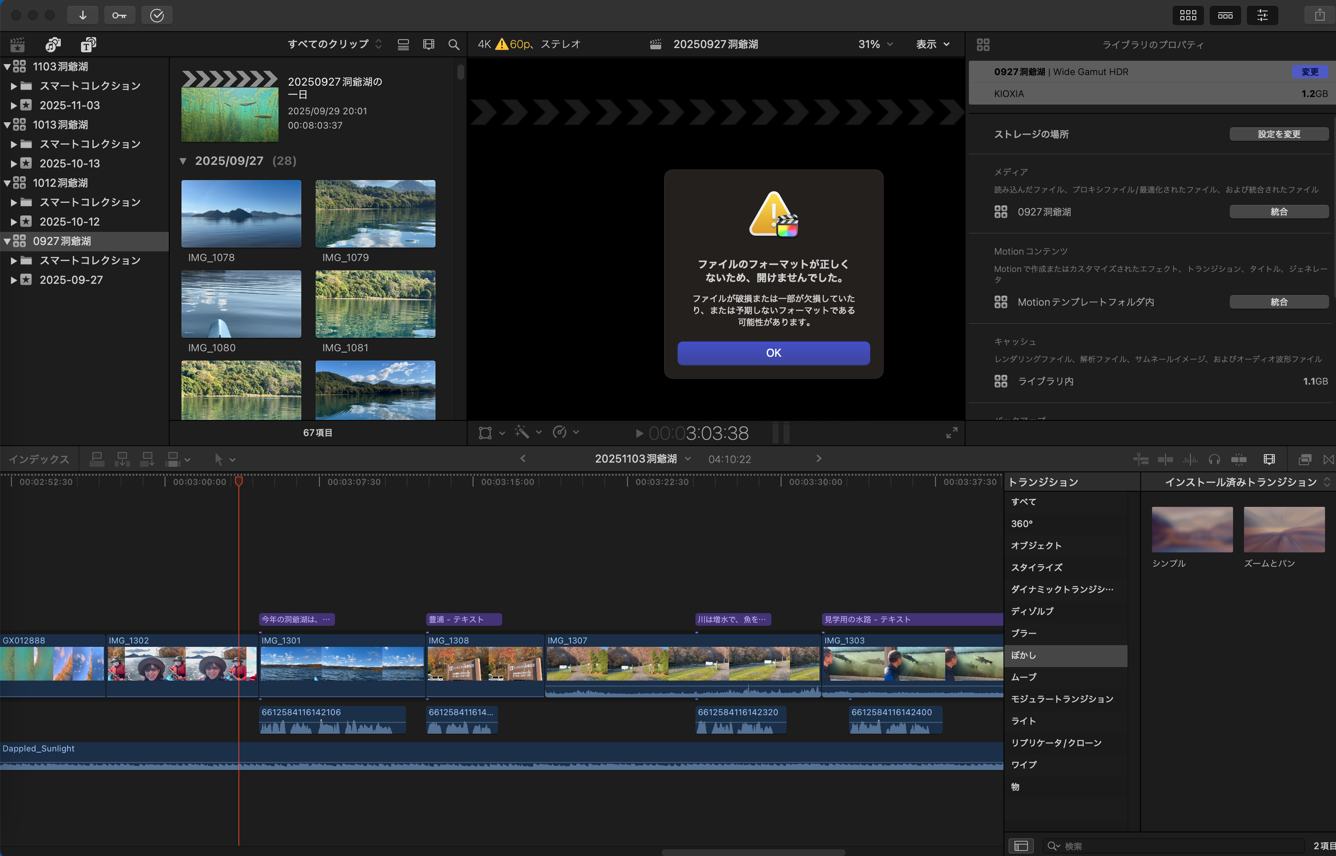The width and height of the screenshot is (1336, 856).
Task: Click the share export icon
Action: coord(1319,15)
